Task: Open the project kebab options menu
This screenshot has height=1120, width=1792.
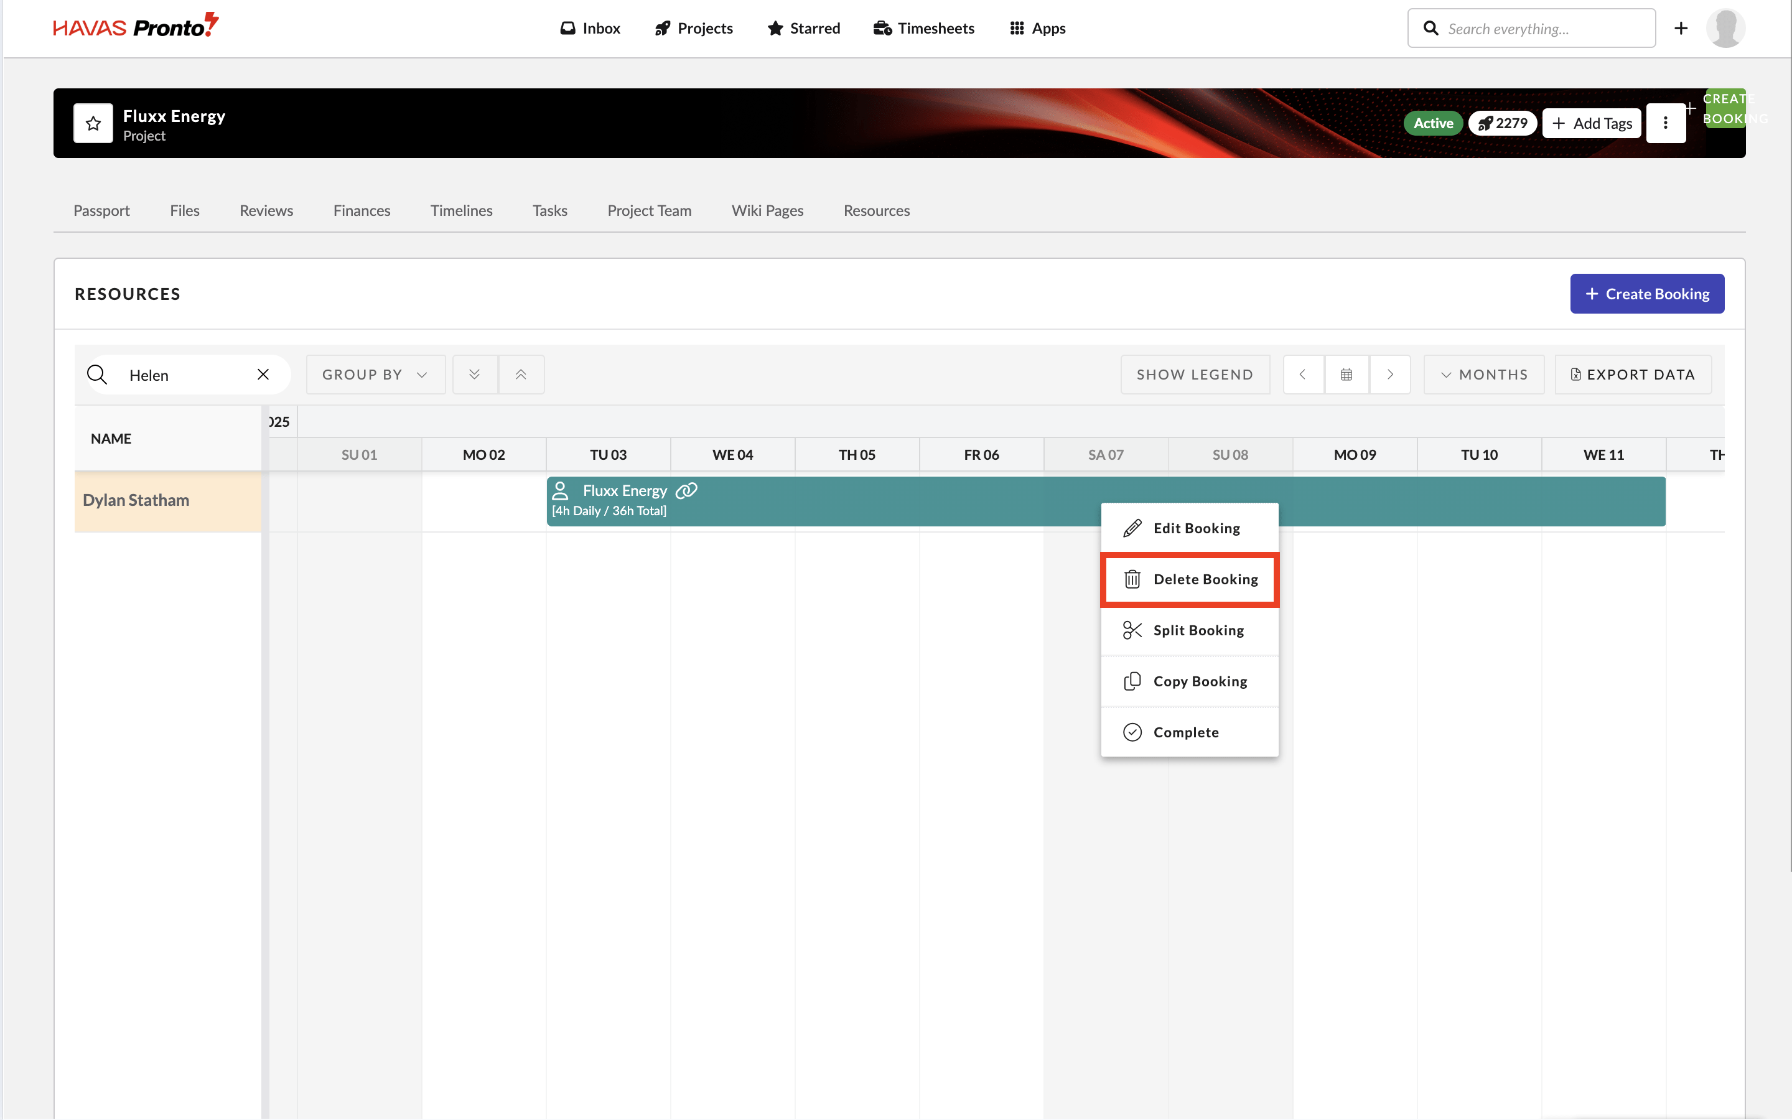Action: (1665, 123)
